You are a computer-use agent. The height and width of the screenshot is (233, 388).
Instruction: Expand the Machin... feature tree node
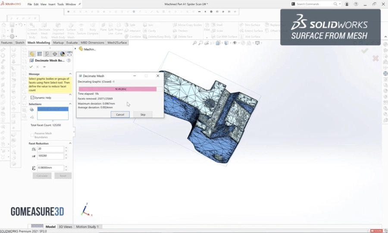(x=76, y=49)
